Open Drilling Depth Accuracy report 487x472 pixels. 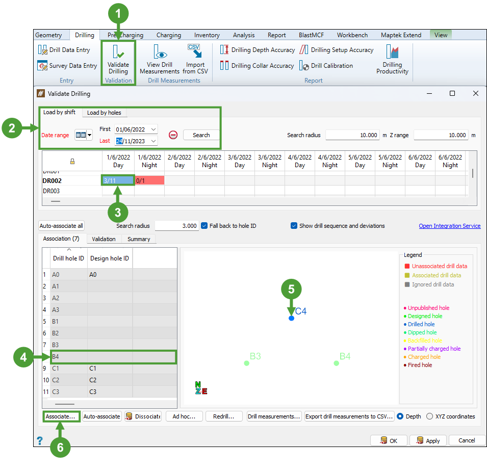(x=257, y=50)
